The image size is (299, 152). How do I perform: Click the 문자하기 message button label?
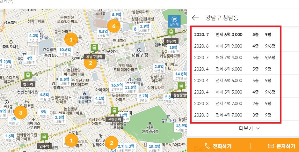pos(286,146)
